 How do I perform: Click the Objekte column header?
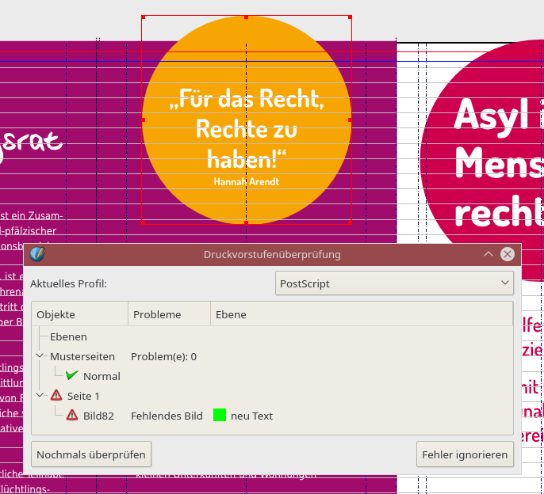pyautogui.click(x=79, y=314)
